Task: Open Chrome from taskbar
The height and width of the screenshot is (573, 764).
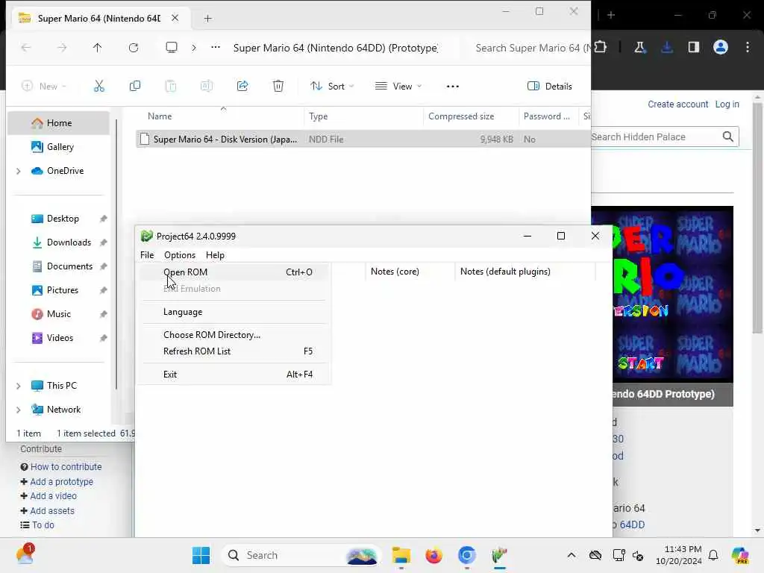Action: [x=467, y=555]
